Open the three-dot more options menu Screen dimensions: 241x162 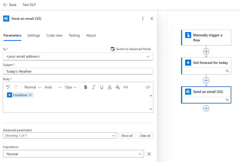[143, 19]
